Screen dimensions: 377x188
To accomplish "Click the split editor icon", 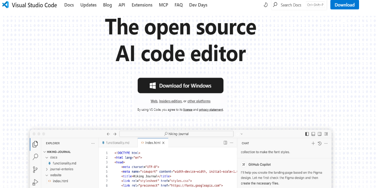I will pyautogui.click(x=225, y=143).
